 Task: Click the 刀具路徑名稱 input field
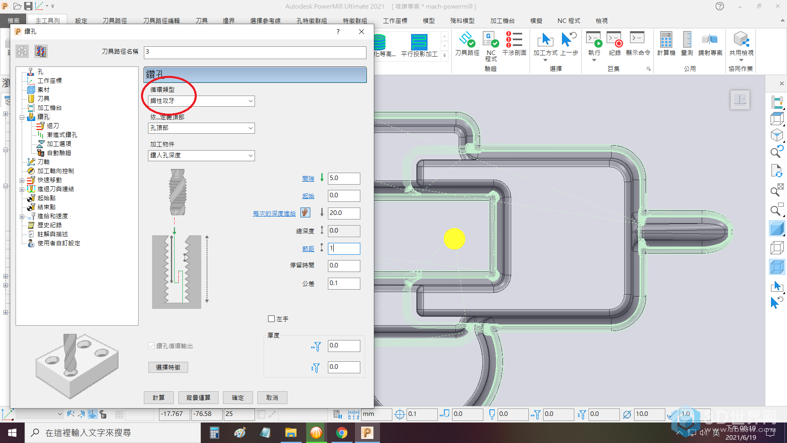click(x=255, y=52)
